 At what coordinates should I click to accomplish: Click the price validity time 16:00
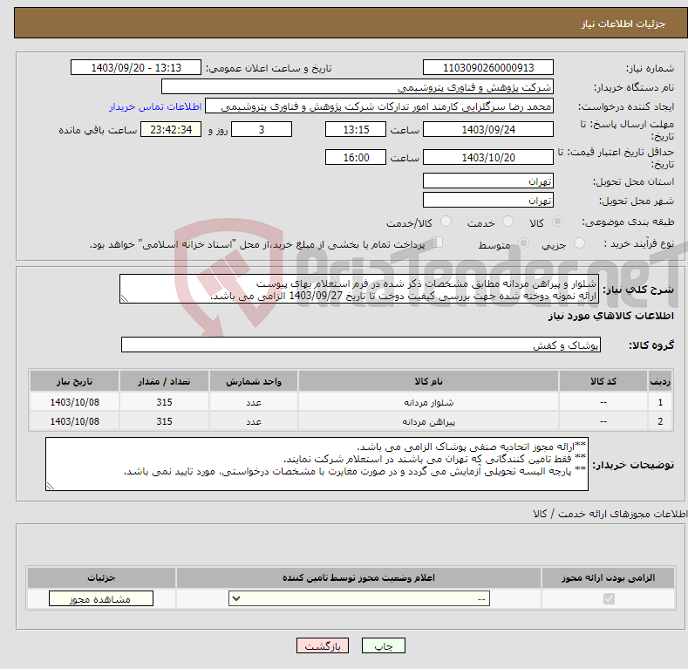click(356, 158)
